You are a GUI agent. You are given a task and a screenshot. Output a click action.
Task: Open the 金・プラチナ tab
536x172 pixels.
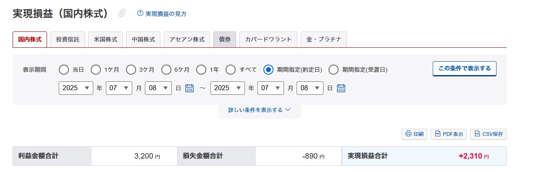coord(324,39)
